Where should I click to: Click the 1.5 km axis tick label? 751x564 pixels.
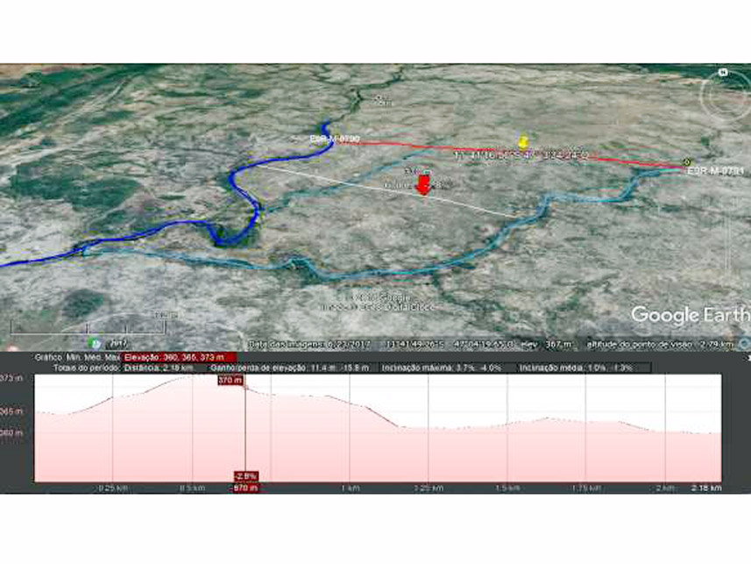(507, 489)
